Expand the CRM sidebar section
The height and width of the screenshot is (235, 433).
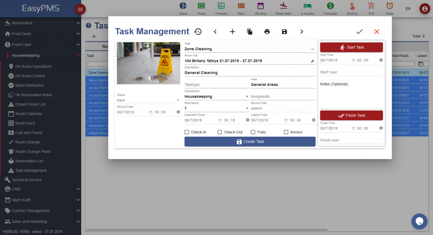pyautogui.click(x=41, y=189)
